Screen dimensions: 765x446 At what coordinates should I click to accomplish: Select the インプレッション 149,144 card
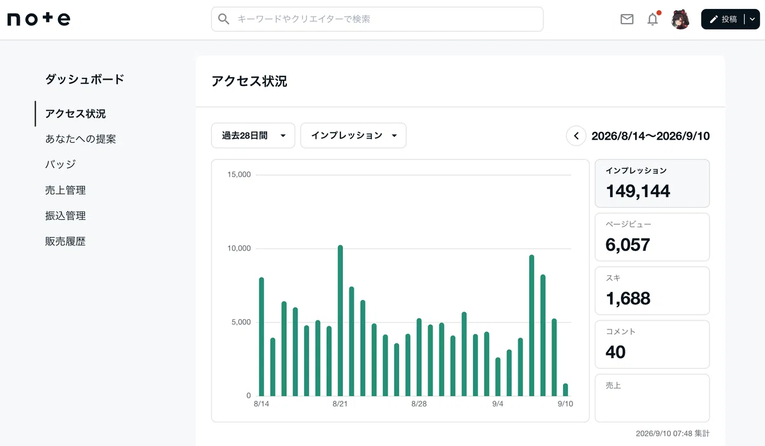[x=652, y=183]
